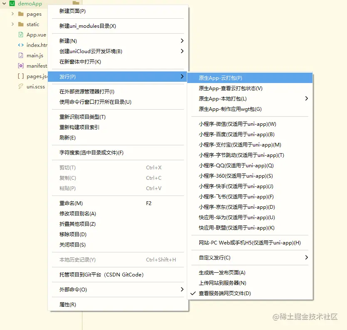This screenshot has width=347, height=330.
Task: Click 移除项目(D)
Action: click(118, 235)
